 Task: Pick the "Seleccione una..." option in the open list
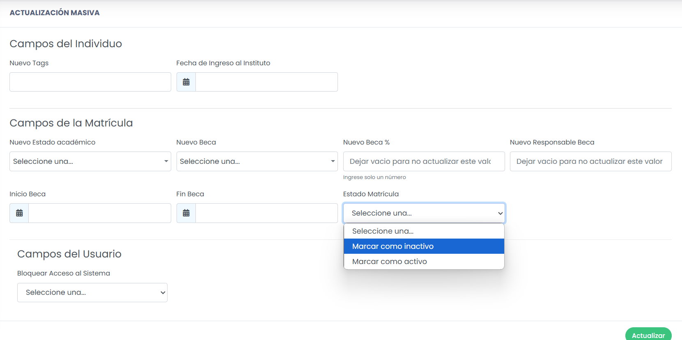(424, 231)
